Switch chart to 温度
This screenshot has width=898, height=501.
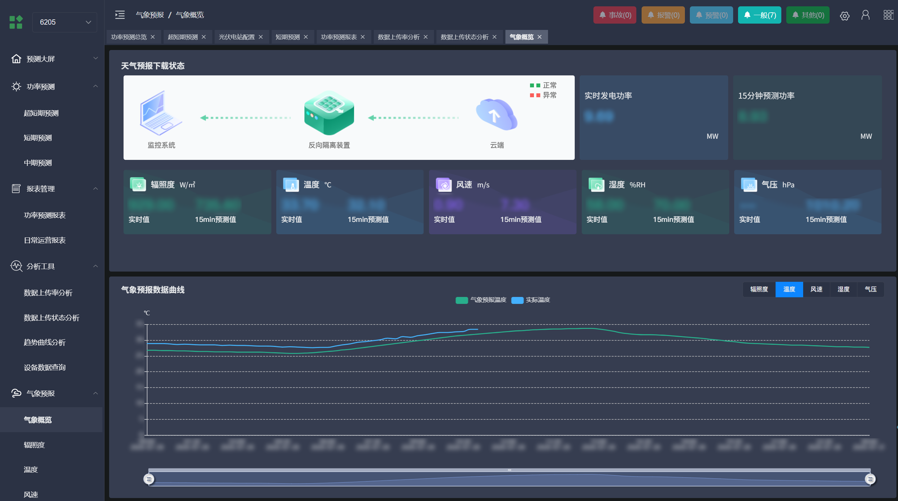(789, 289)
